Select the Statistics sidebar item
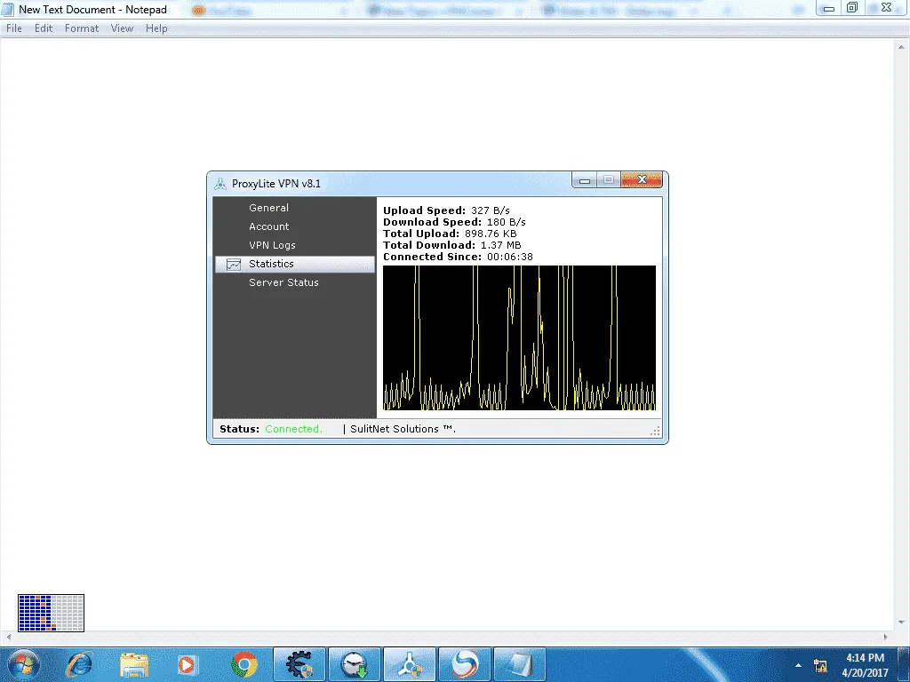Screen dimensions: 910x682 [295, 264]
